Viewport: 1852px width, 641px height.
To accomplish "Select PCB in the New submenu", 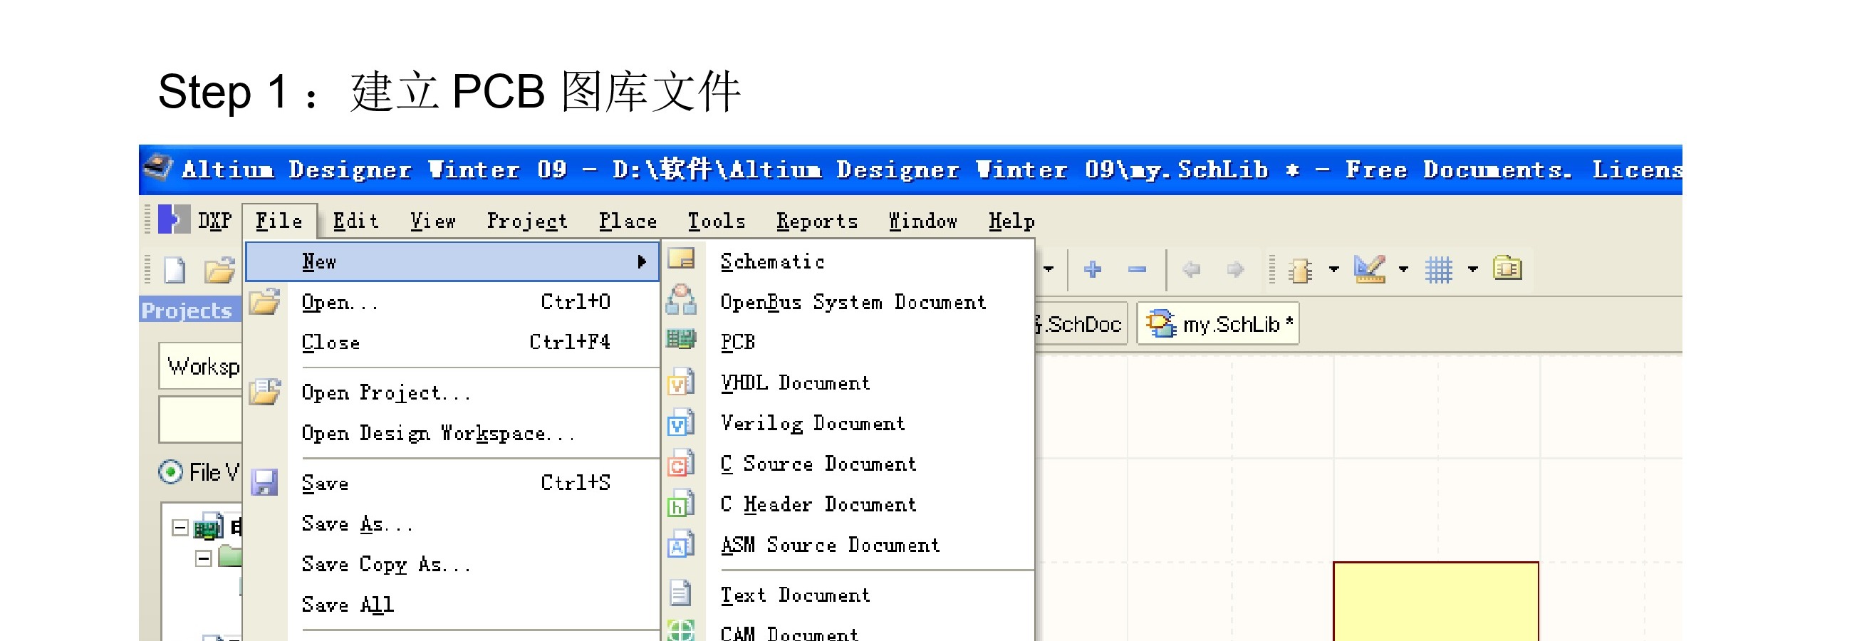I will 848,342.
